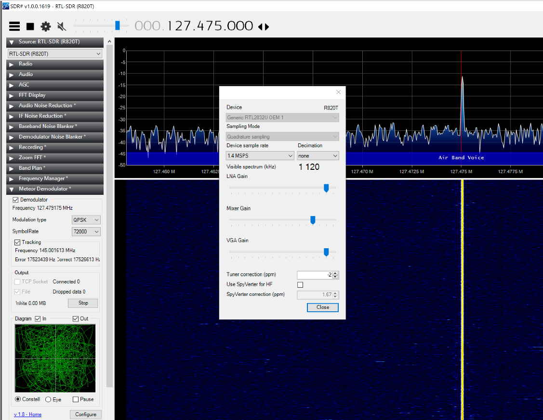Expand the Audio Noise Reduction panel
The height and width of the screenshot is (420, 543).
tap(55, 105)
